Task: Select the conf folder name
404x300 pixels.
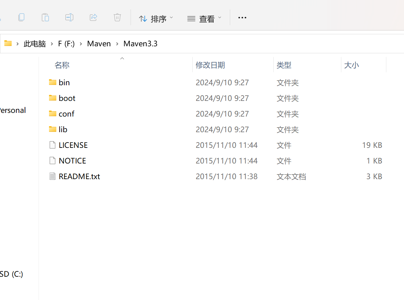Action: [x=66, y=114]
